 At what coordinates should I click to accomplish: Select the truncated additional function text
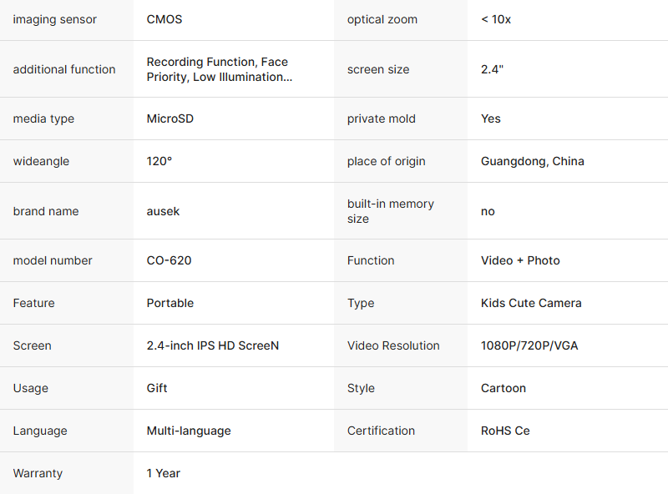pyautogui.click(x=220, y=69)
